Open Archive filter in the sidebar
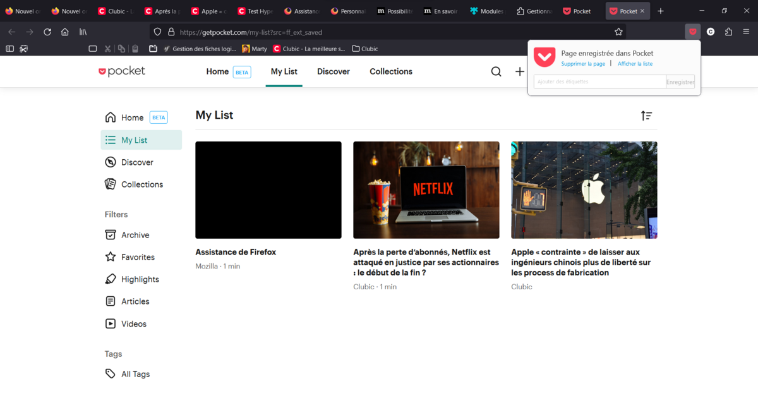758x403 pixels. 127,235
